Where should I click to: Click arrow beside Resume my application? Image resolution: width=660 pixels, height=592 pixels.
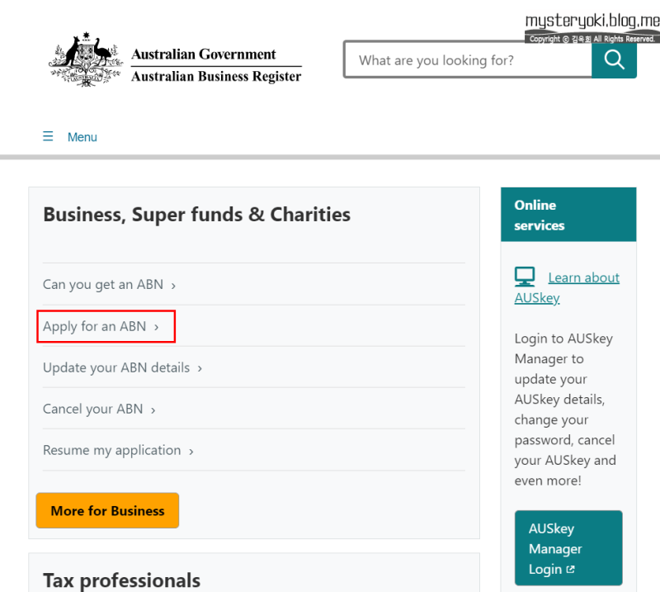[191, 451]
